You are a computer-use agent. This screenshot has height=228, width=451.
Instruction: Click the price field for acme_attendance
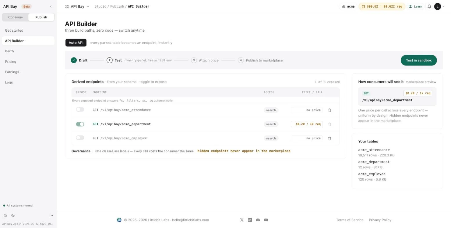pos(307,110)
